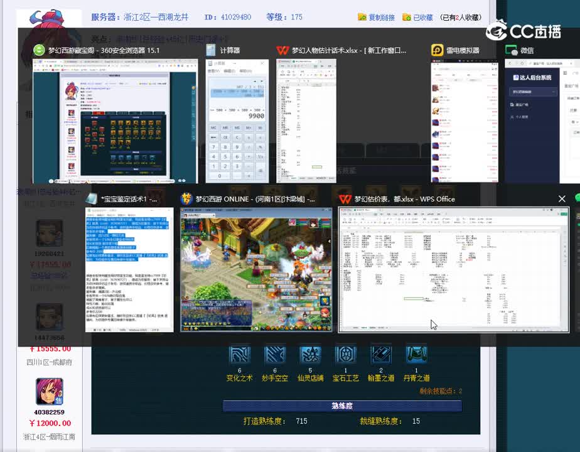The height and width of the screenshot is (452, 580).
Task: Click the dimmed avatar above 19260421
Action: [49, 233]
